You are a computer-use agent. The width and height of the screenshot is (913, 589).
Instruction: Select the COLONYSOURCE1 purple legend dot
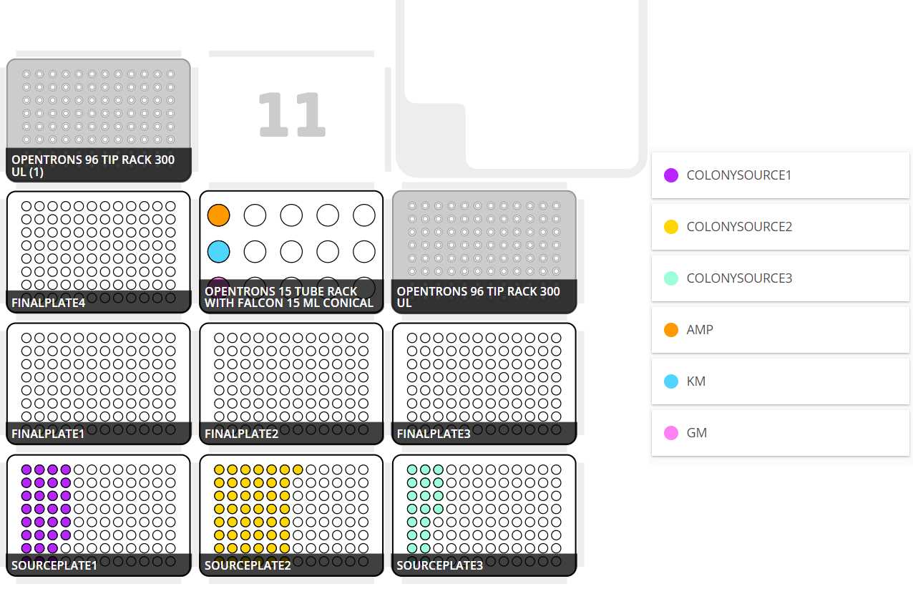[x=671, y=175]
